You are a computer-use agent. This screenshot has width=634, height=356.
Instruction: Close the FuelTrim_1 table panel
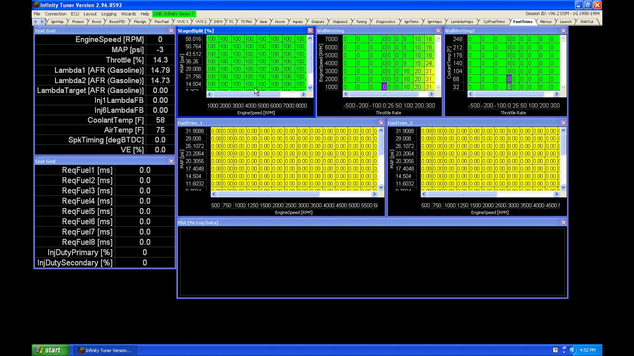tap(381, 123)
